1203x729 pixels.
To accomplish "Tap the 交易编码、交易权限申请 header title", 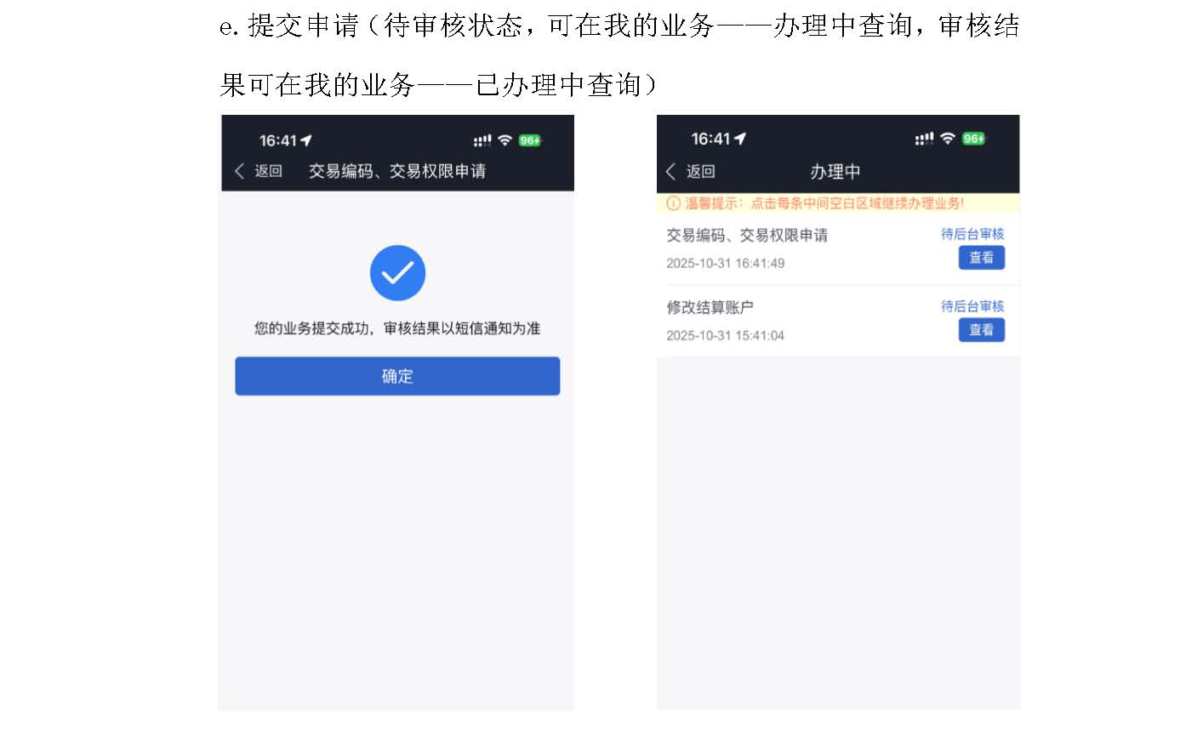I will [397, 171].
